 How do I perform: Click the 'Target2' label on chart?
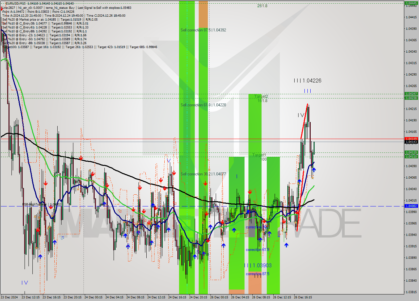coord(261,97)
